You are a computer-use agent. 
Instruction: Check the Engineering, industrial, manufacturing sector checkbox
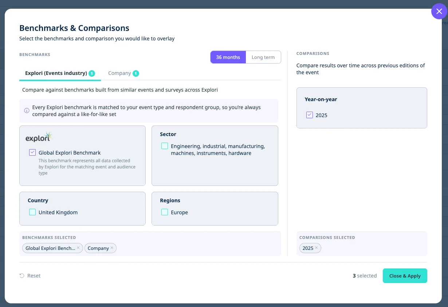click(x=165, y=146)
